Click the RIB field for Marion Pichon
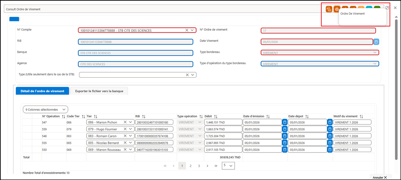Screen dimensions: 401x180 click(x=154, y=122)
